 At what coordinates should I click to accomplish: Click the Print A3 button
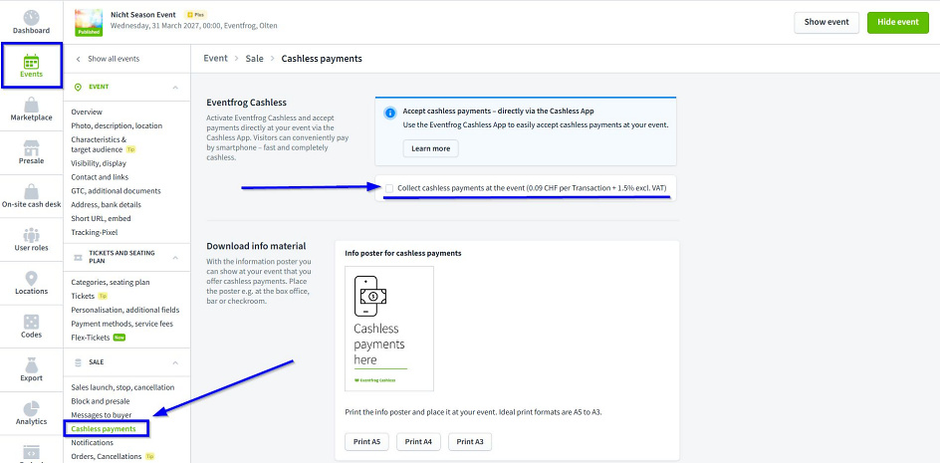click(470, 441)
